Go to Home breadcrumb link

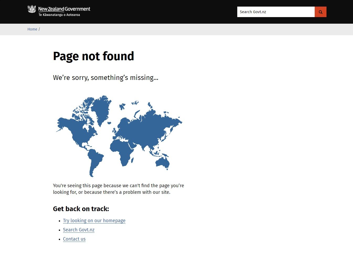coord(32,29)
